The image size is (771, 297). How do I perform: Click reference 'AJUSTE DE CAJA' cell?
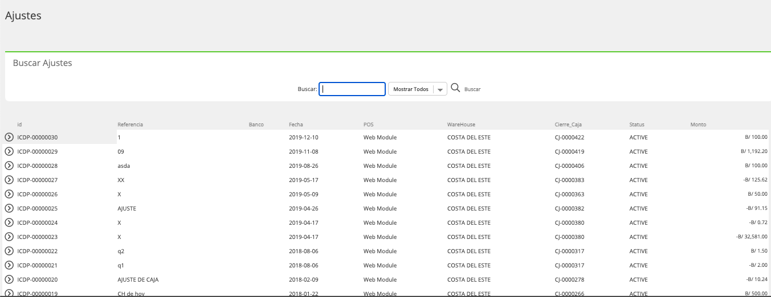[138, 279]
